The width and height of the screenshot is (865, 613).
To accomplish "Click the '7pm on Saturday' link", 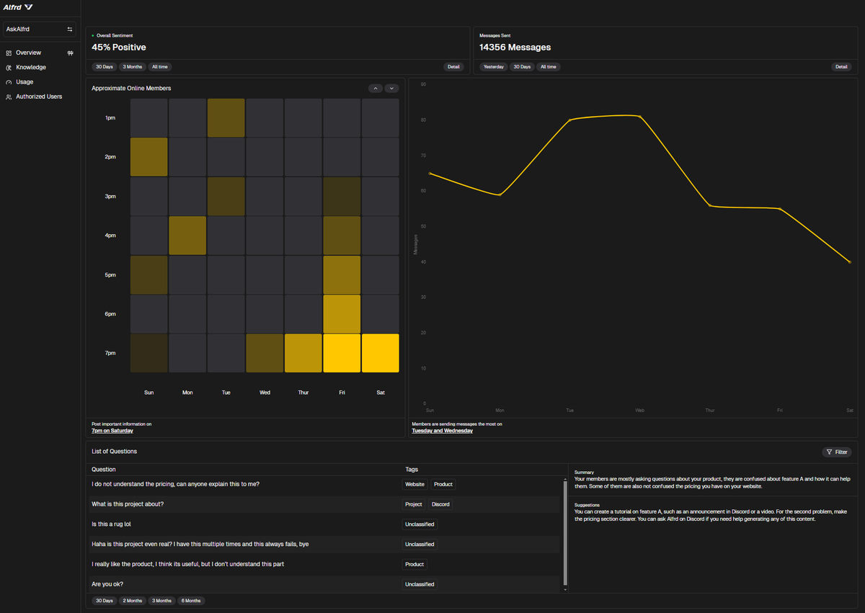I will [x=112, y=431].
